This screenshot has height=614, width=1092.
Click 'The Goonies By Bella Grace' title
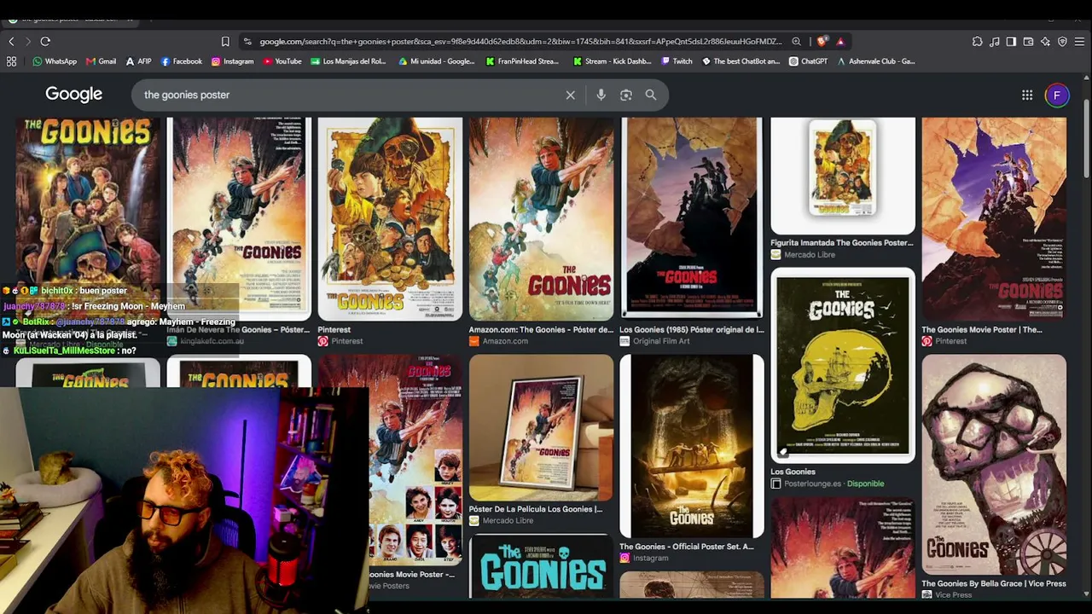994,583
